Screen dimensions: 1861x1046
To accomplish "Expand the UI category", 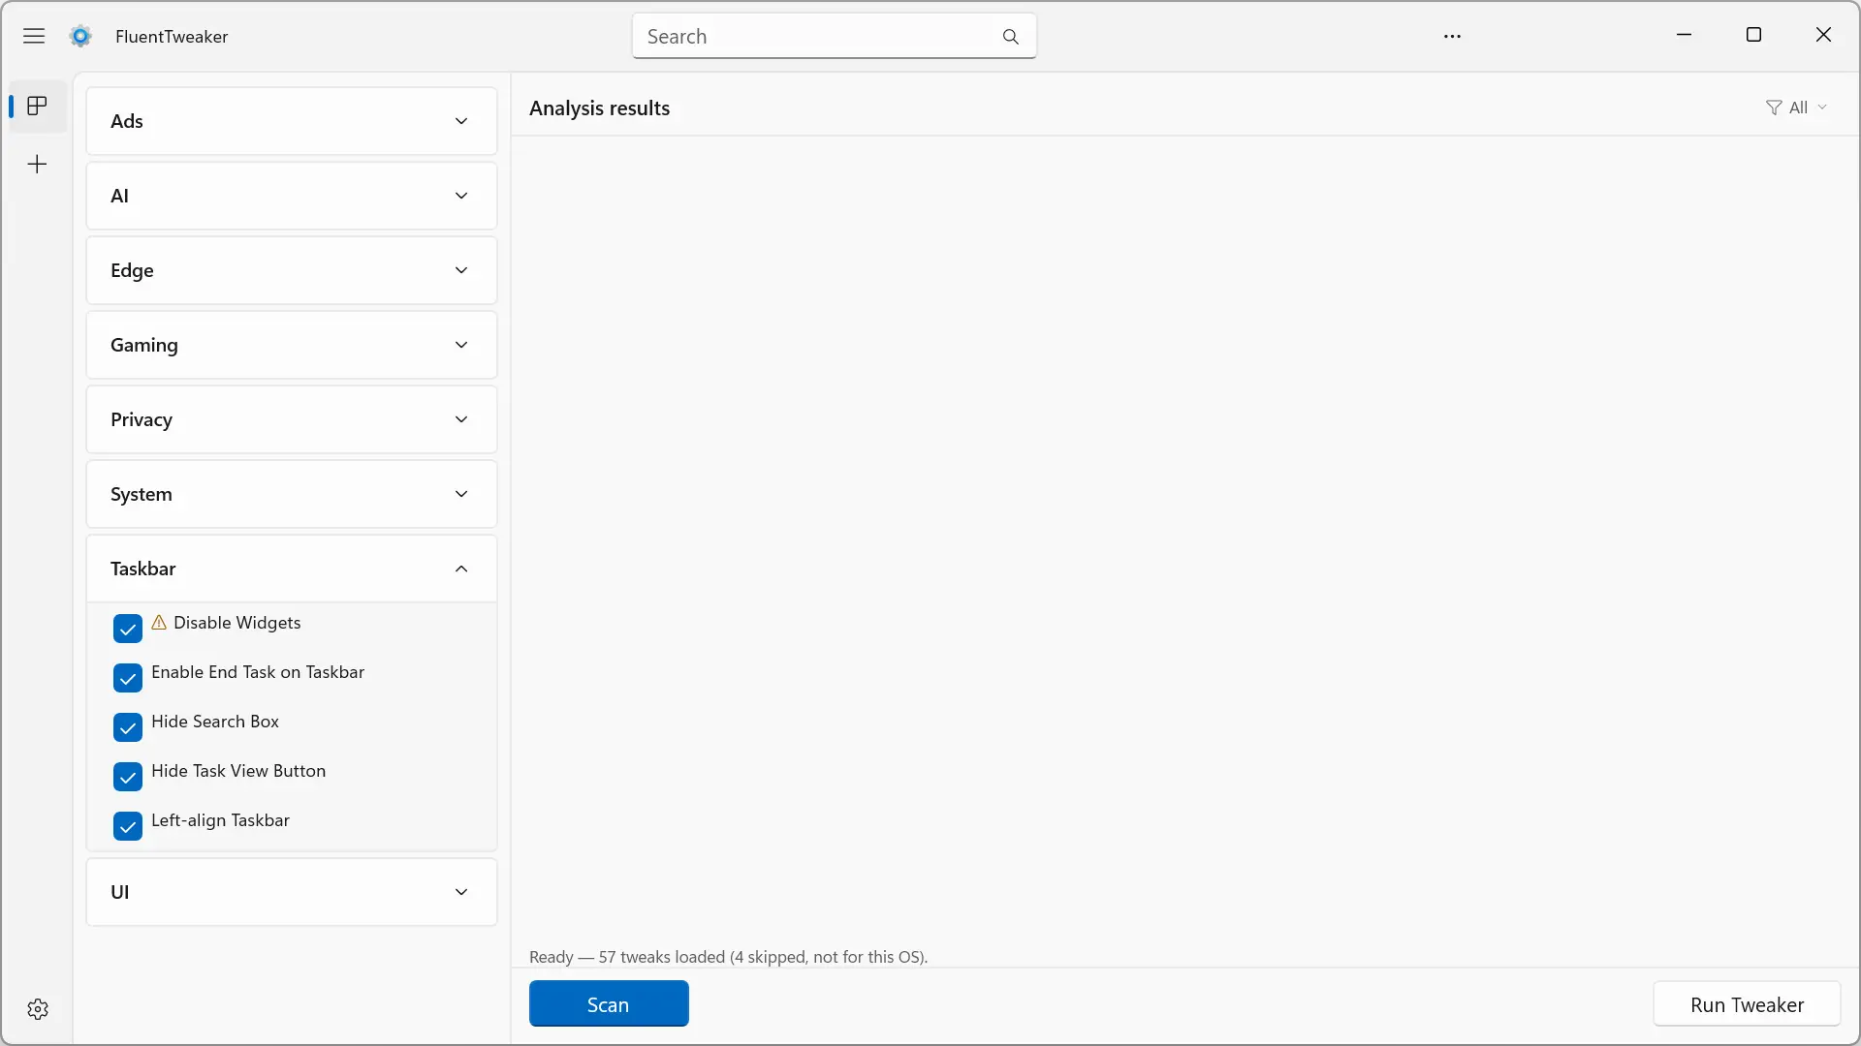I will [x=292, y=892].
